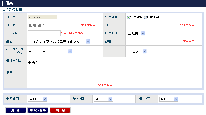Click the キャンセル button
This screenshot has height=115, width=206.
point(38,110)
